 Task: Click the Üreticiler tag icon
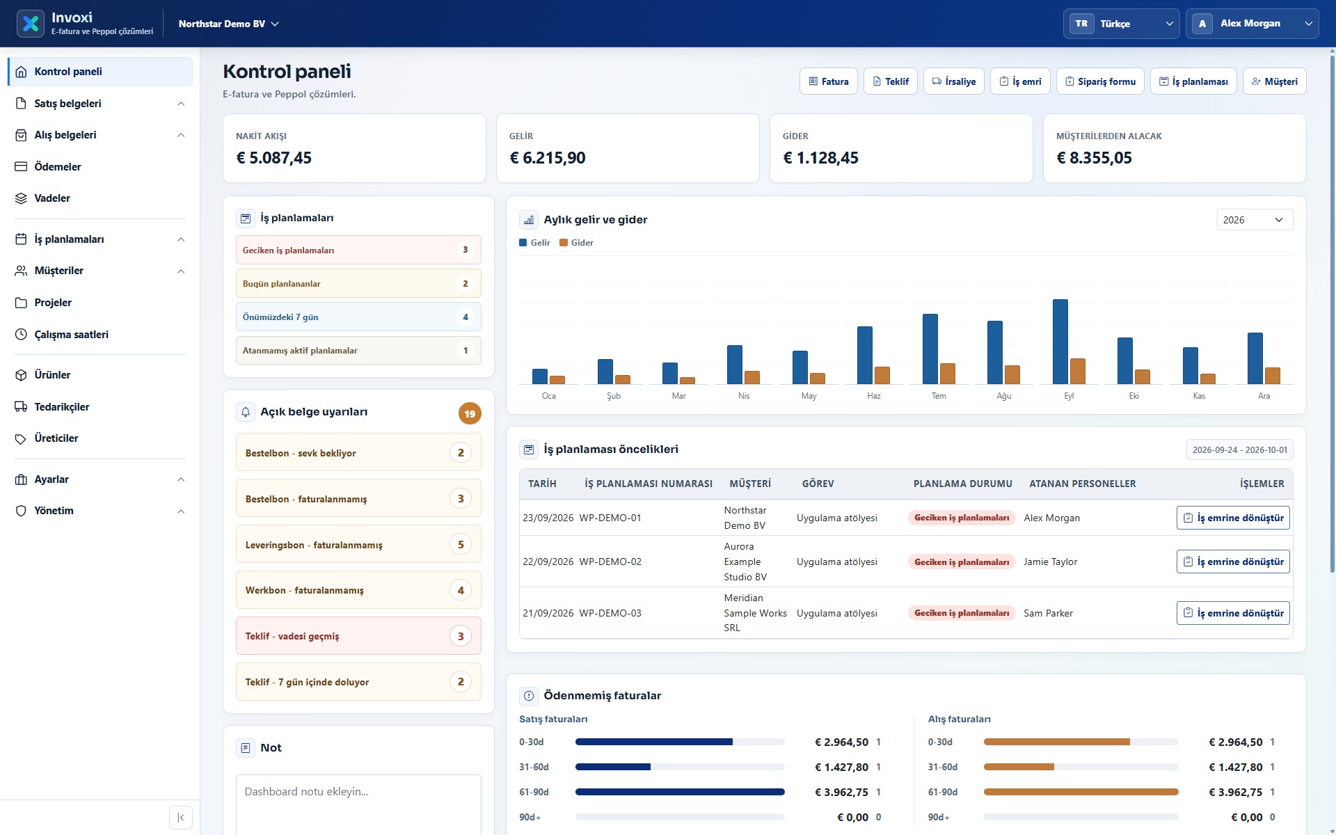click(21, 438)
